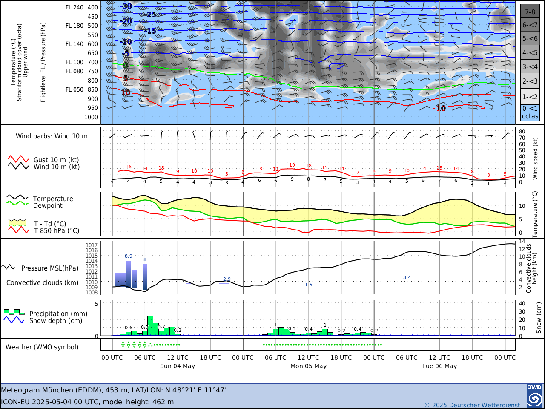545x409 pixels.
Task: Click the 5-<6 cloud cover swatch
Action: pos(530,38)
